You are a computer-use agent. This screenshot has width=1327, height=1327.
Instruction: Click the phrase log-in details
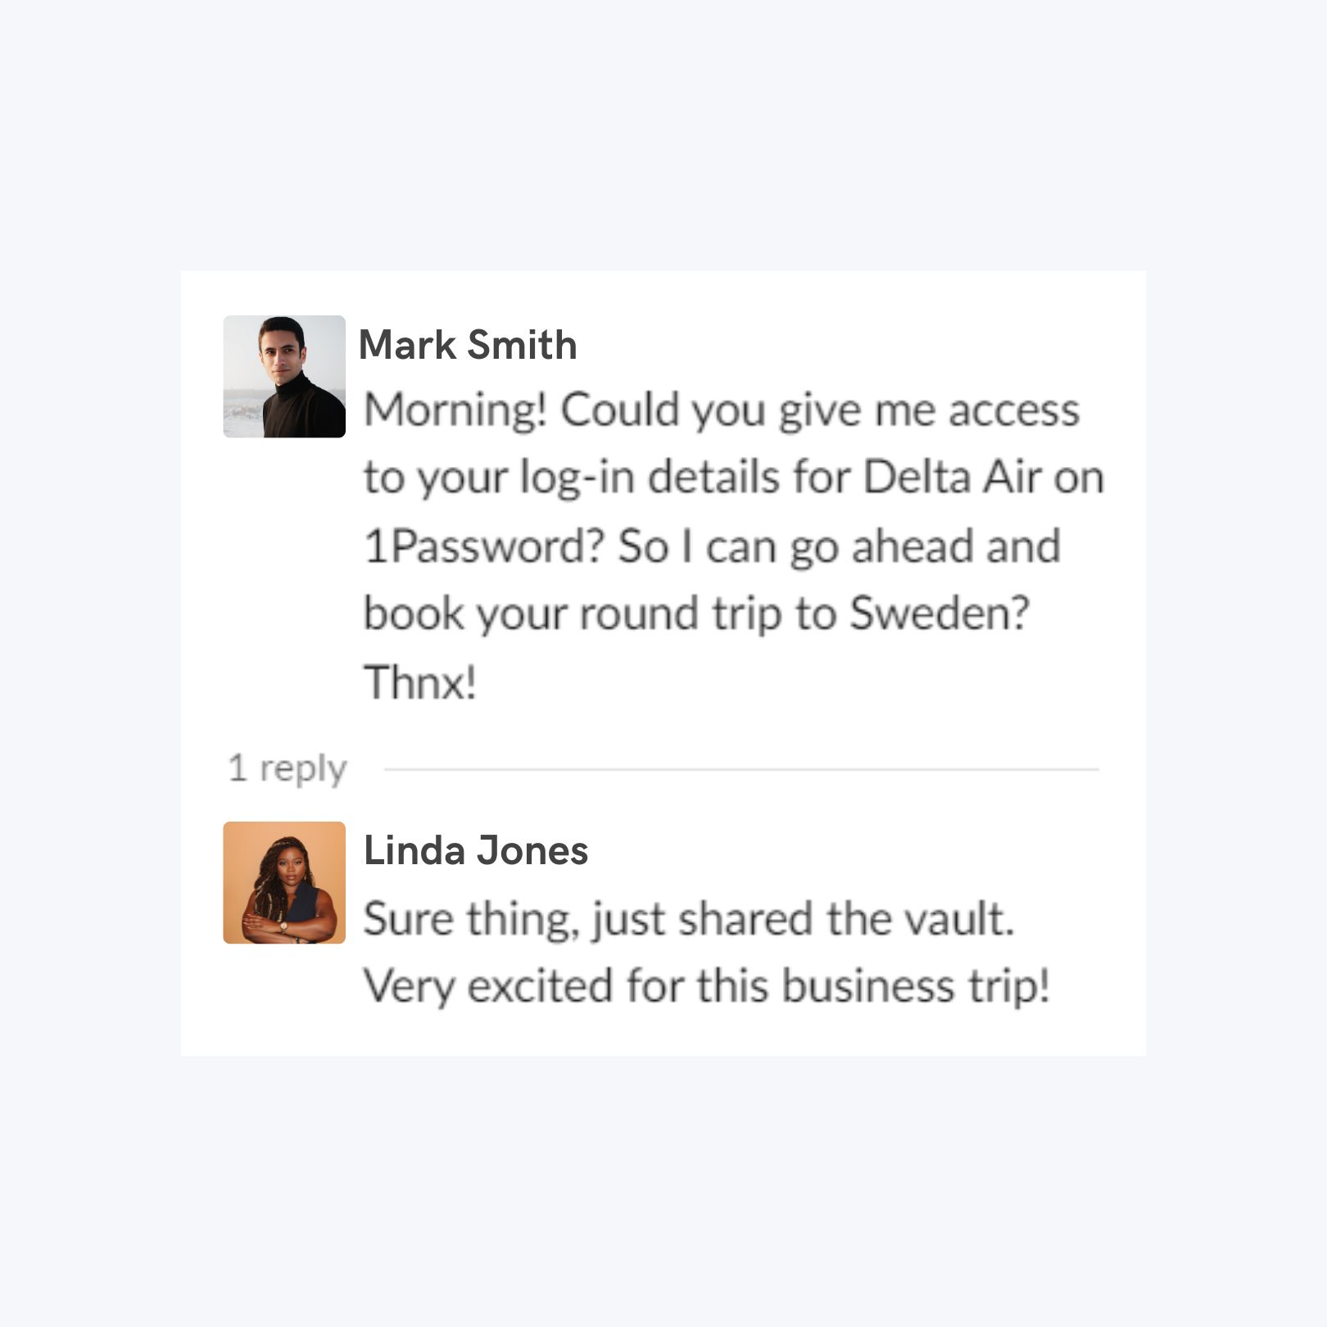coord(648,478)
